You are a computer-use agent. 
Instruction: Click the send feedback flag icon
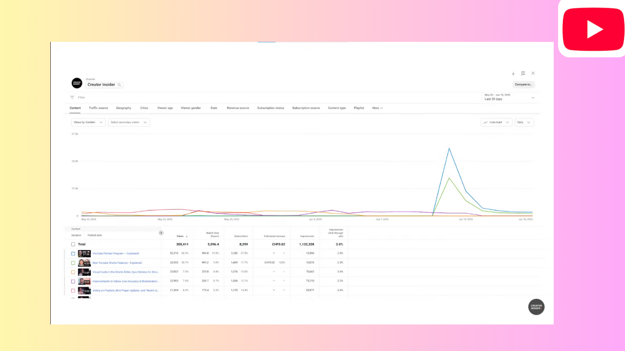click(523, 74)
